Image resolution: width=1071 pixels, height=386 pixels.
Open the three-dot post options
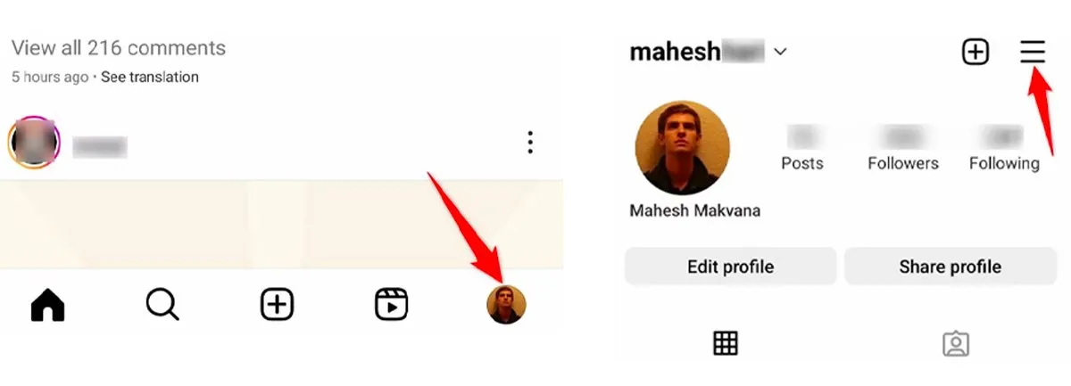point(530,143)
